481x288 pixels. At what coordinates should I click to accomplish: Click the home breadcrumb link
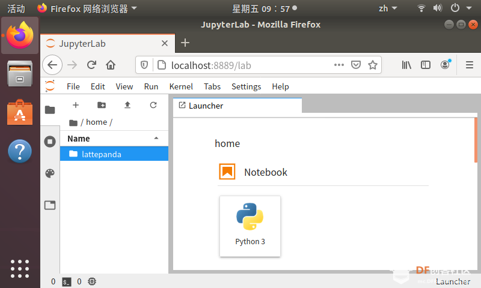point(96,122)
